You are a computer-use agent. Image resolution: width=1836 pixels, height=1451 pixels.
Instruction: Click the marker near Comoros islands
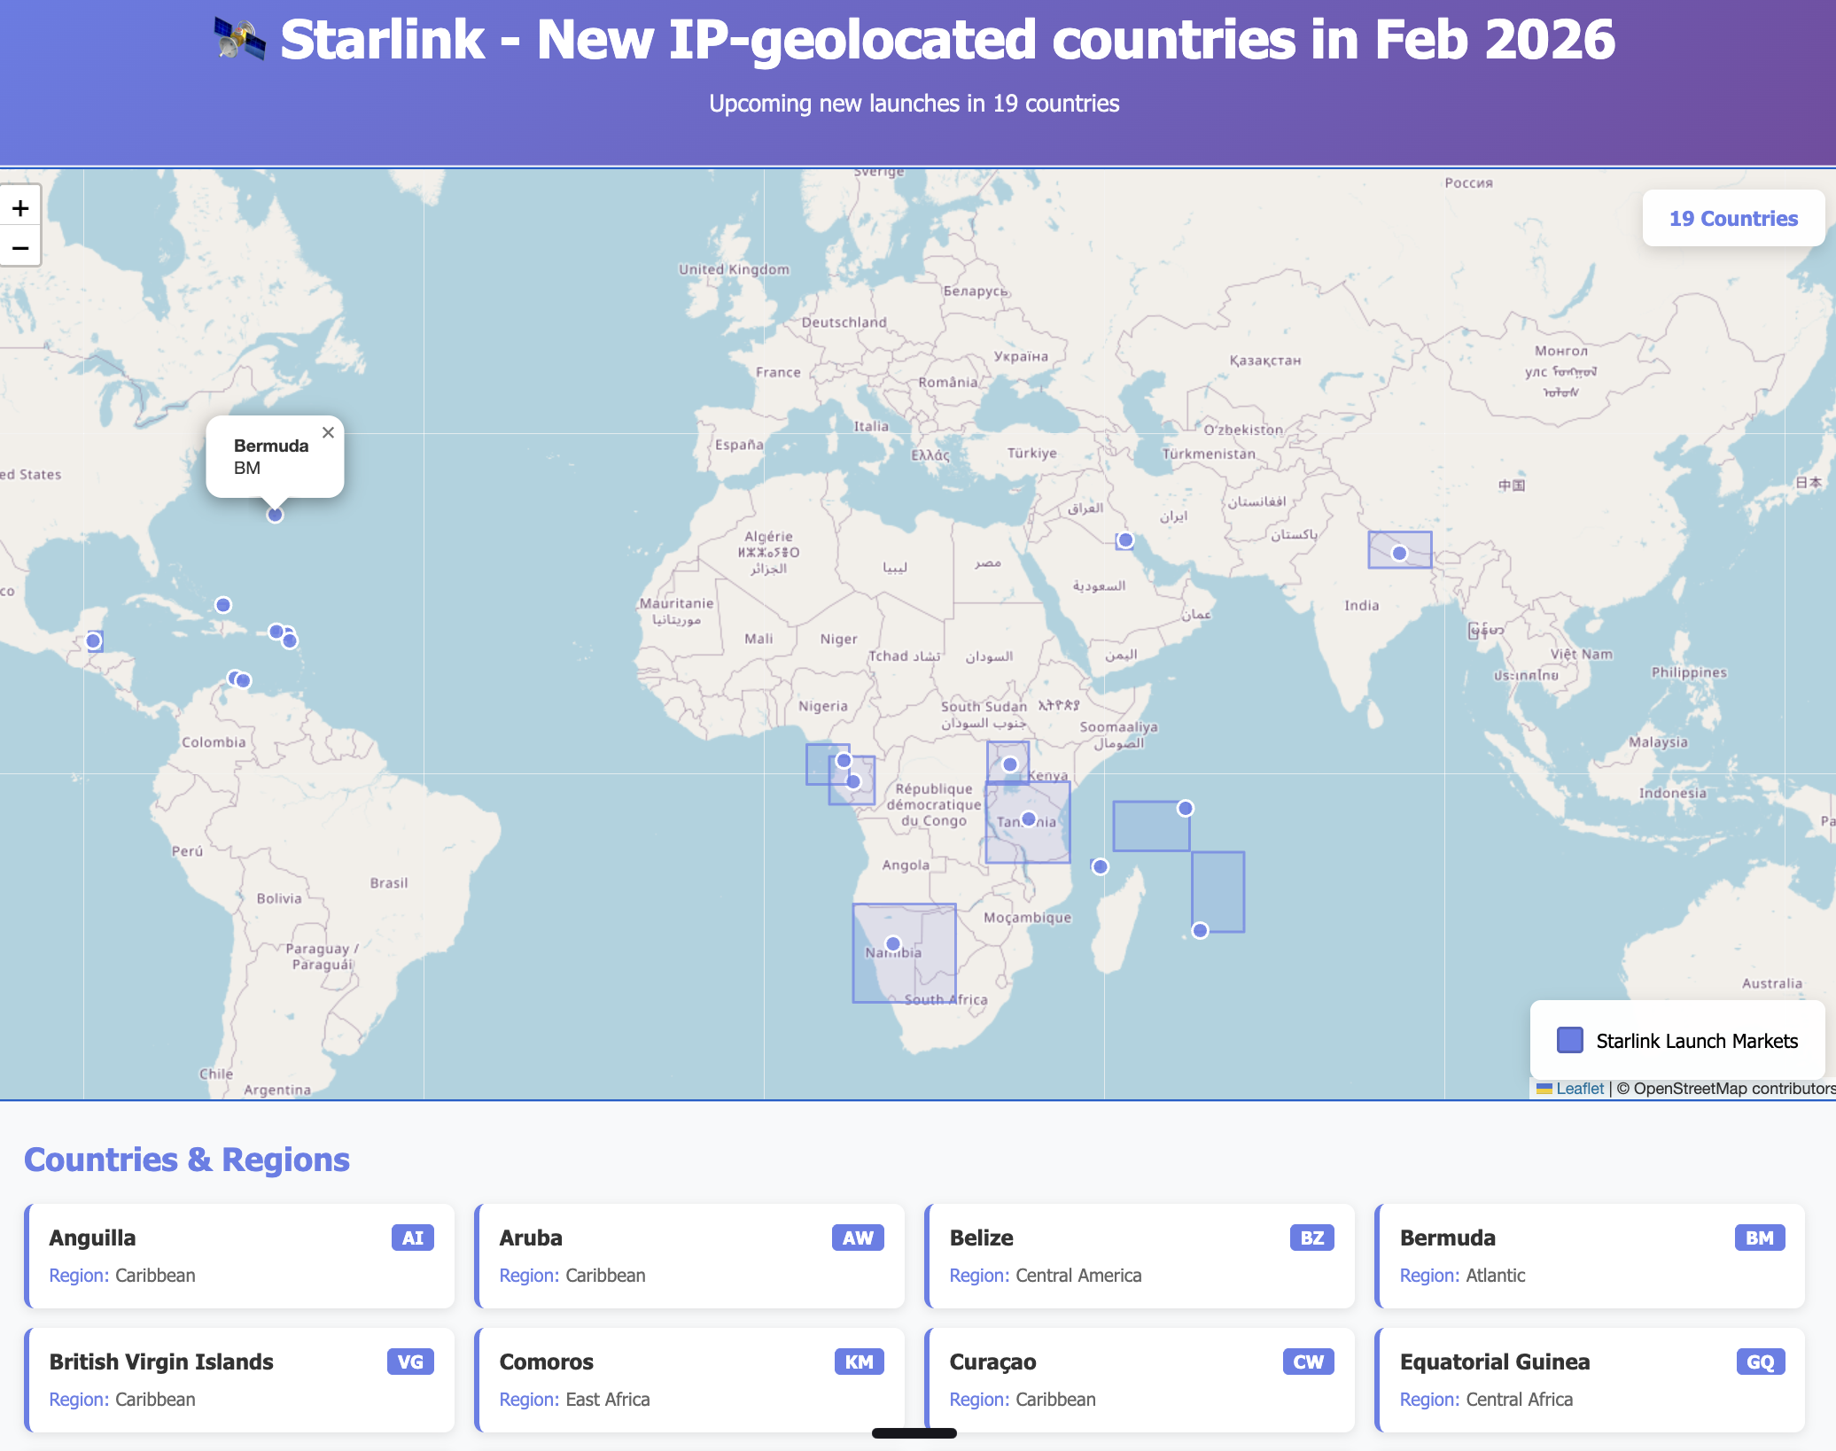tap(1100, 866)
